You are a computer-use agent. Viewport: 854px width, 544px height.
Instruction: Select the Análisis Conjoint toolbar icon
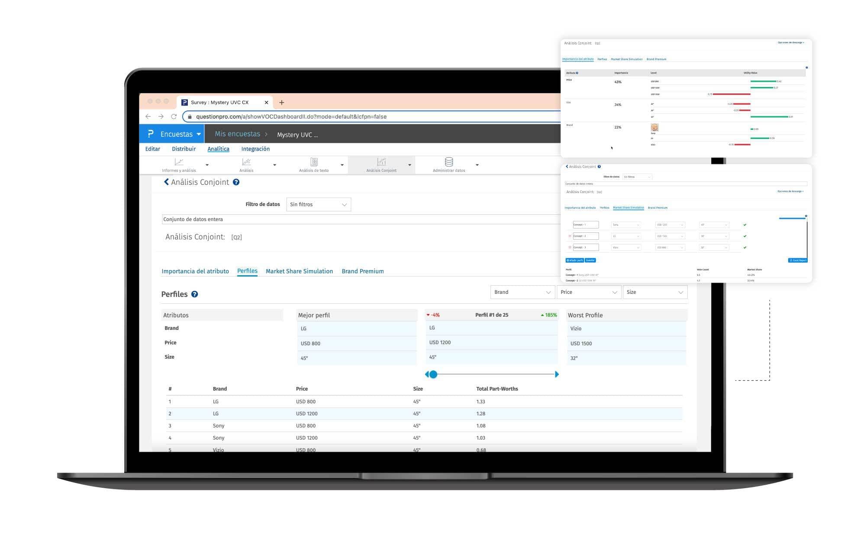click(381, 162)
